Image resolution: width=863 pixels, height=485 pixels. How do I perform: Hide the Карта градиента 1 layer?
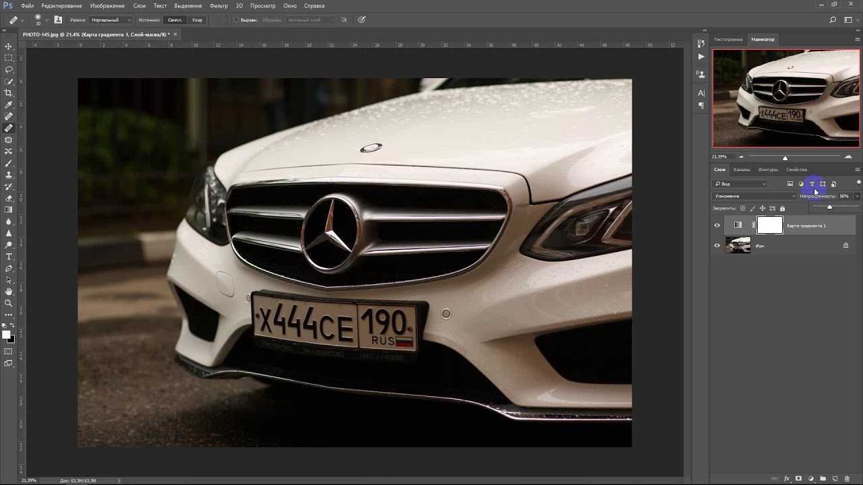(x=717, y=226)
